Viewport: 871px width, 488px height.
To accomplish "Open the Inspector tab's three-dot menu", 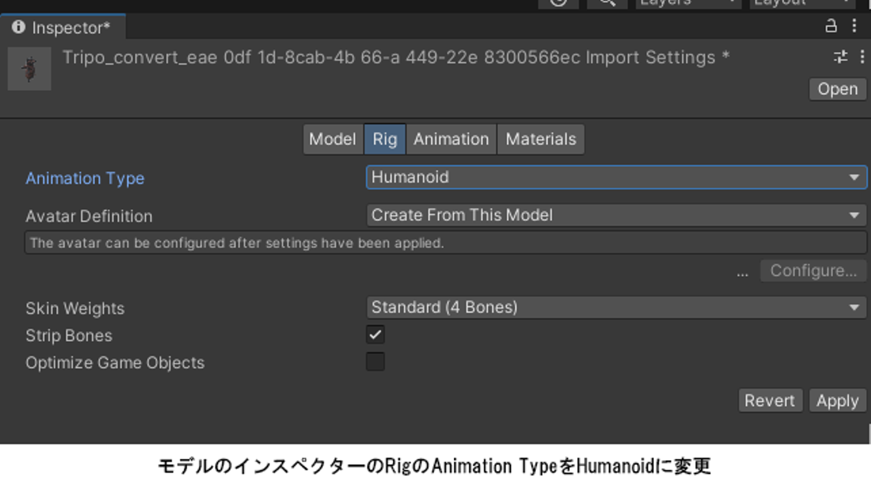I will tap(854, 25).
